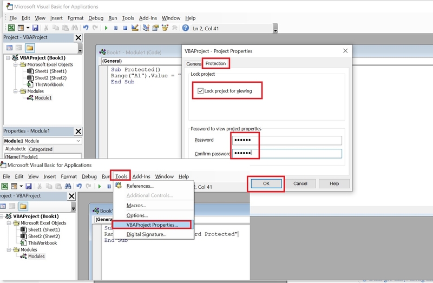Click the Confirm password input field
The image size is (433, 283).
(287, 154)
